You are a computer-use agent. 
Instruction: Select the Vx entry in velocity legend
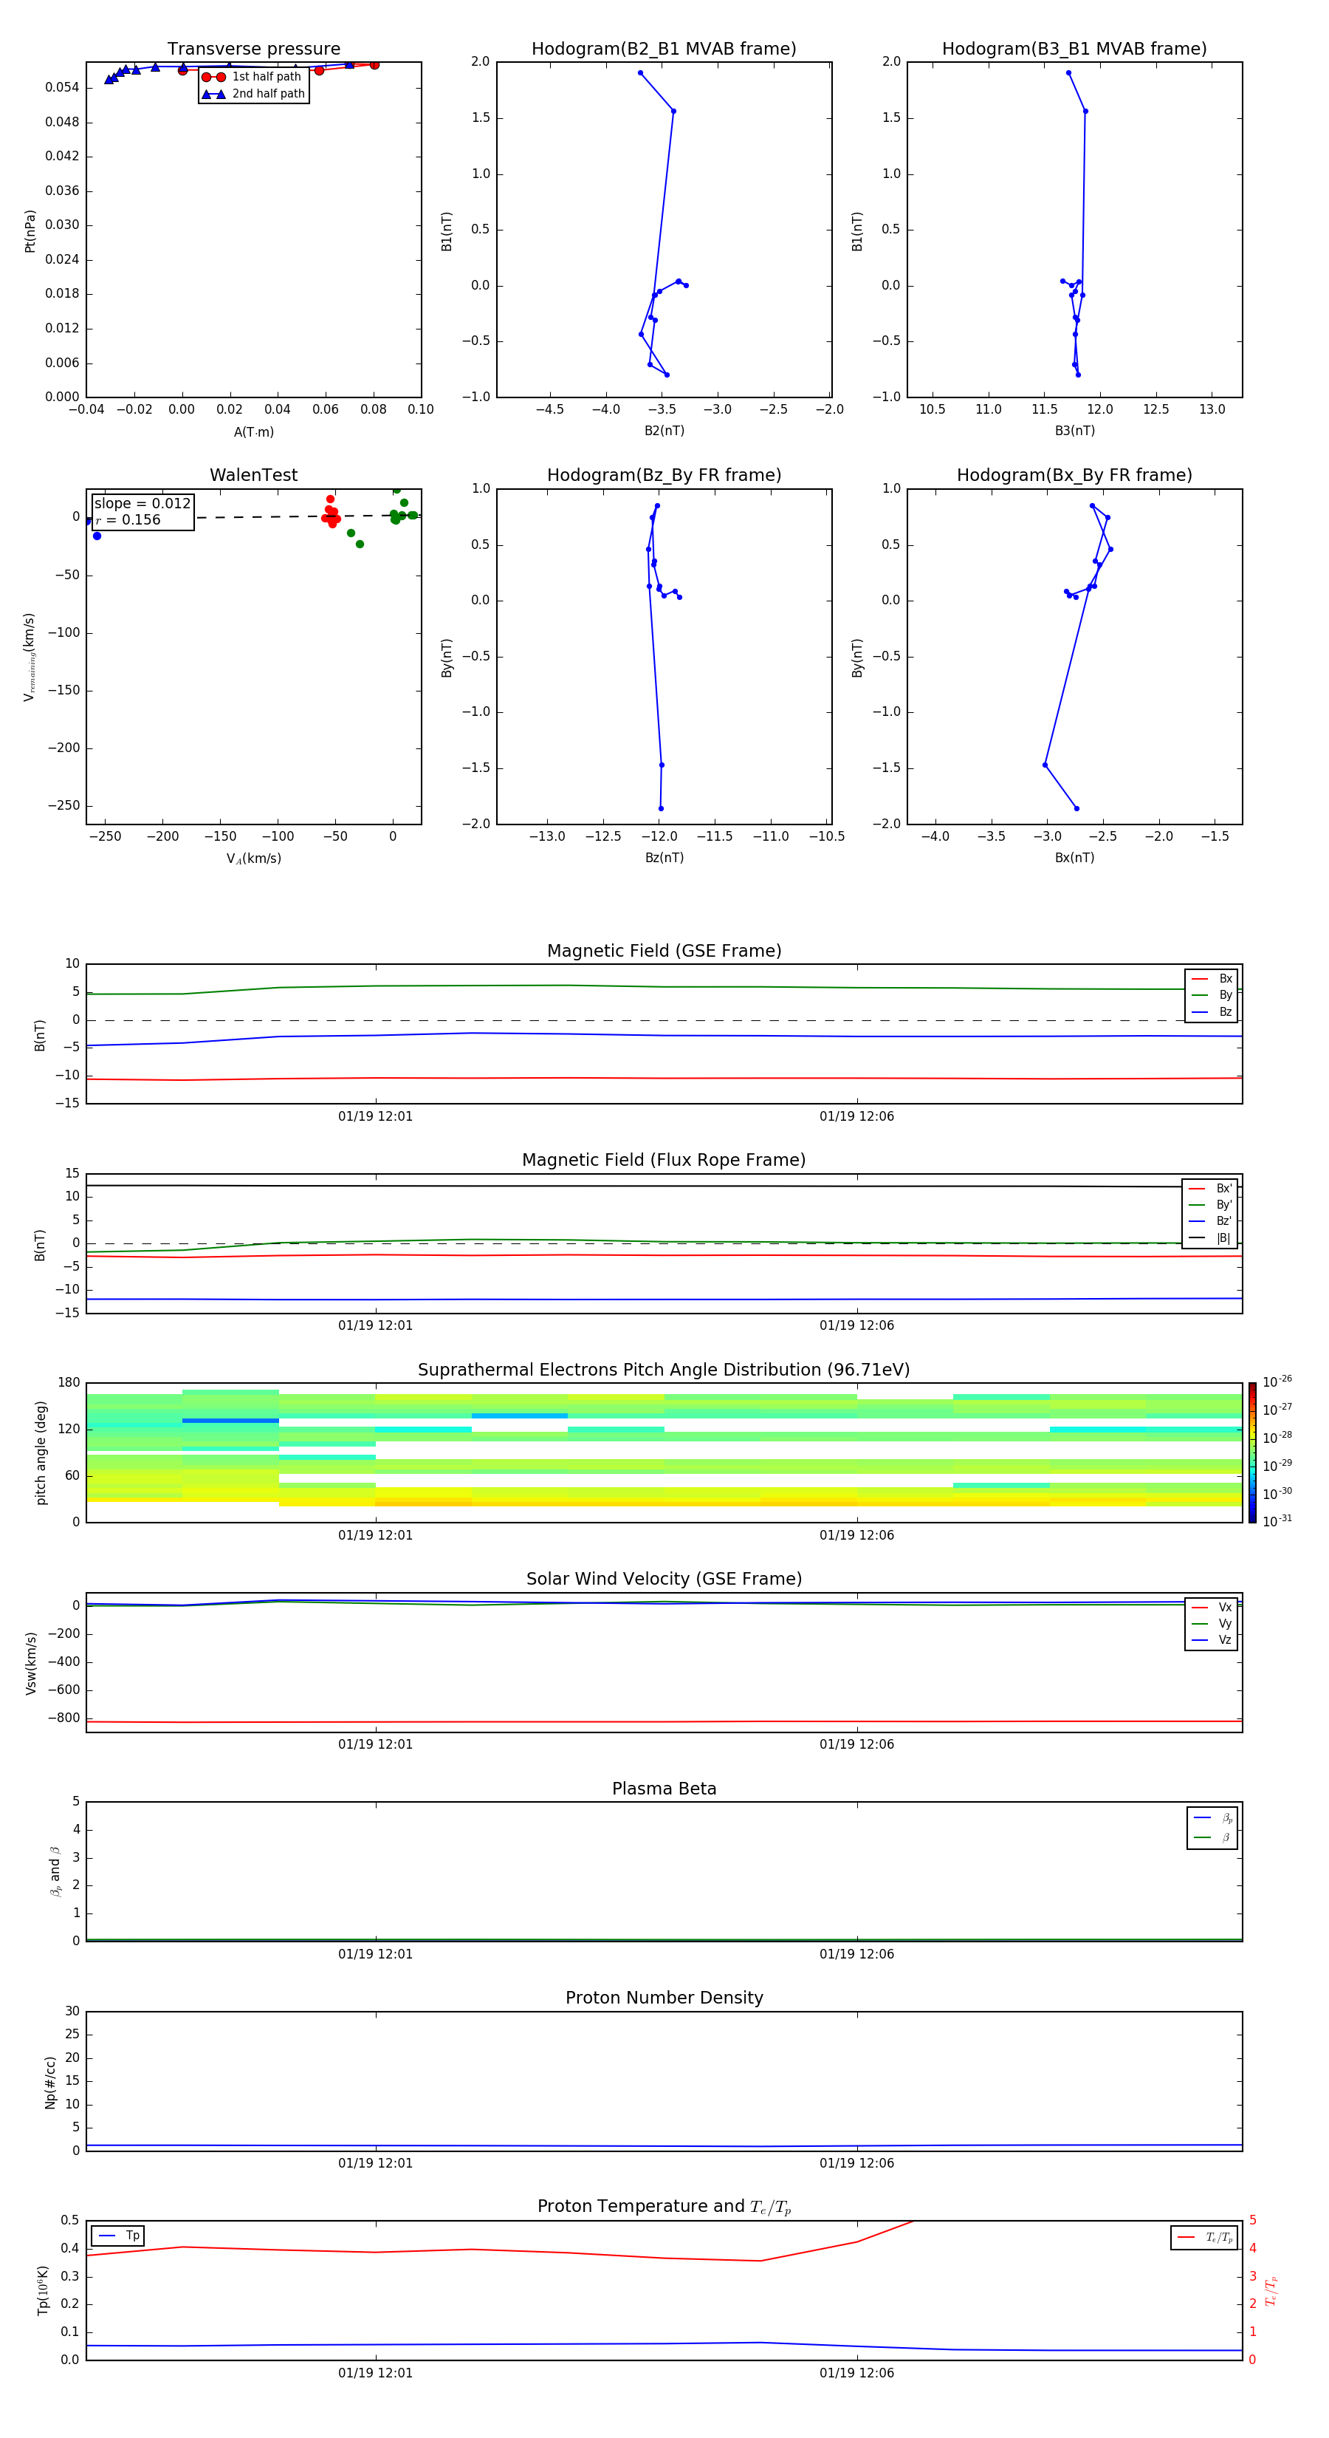pos(1212,1607)
